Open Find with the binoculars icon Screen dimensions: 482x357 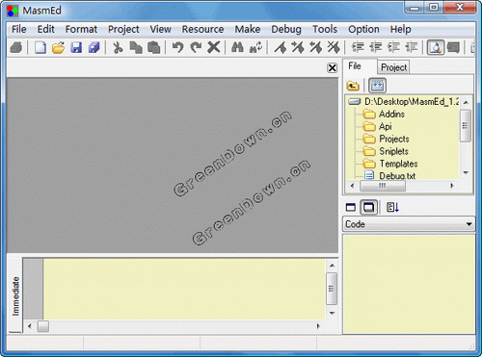(237, 48)
